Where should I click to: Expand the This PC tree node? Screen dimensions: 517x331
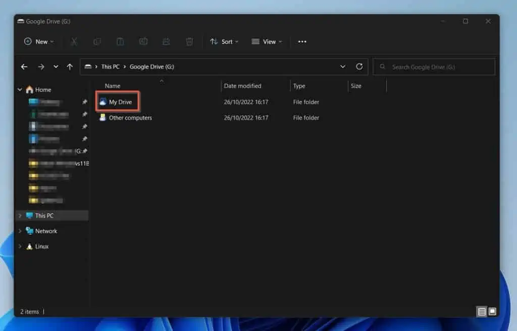click(x=20, y=215)
